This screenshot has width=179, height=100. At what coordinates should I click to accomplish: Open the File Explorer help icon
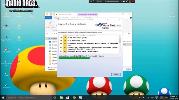tap(131, 18)
